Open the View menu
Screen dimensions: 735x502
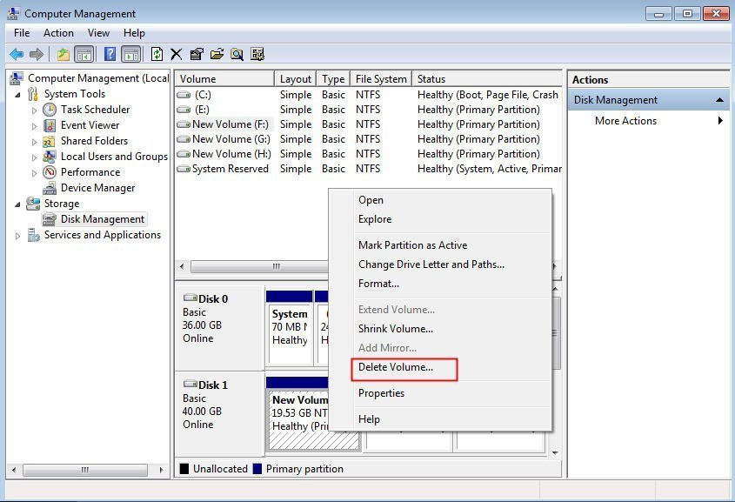tap(98, 33)
